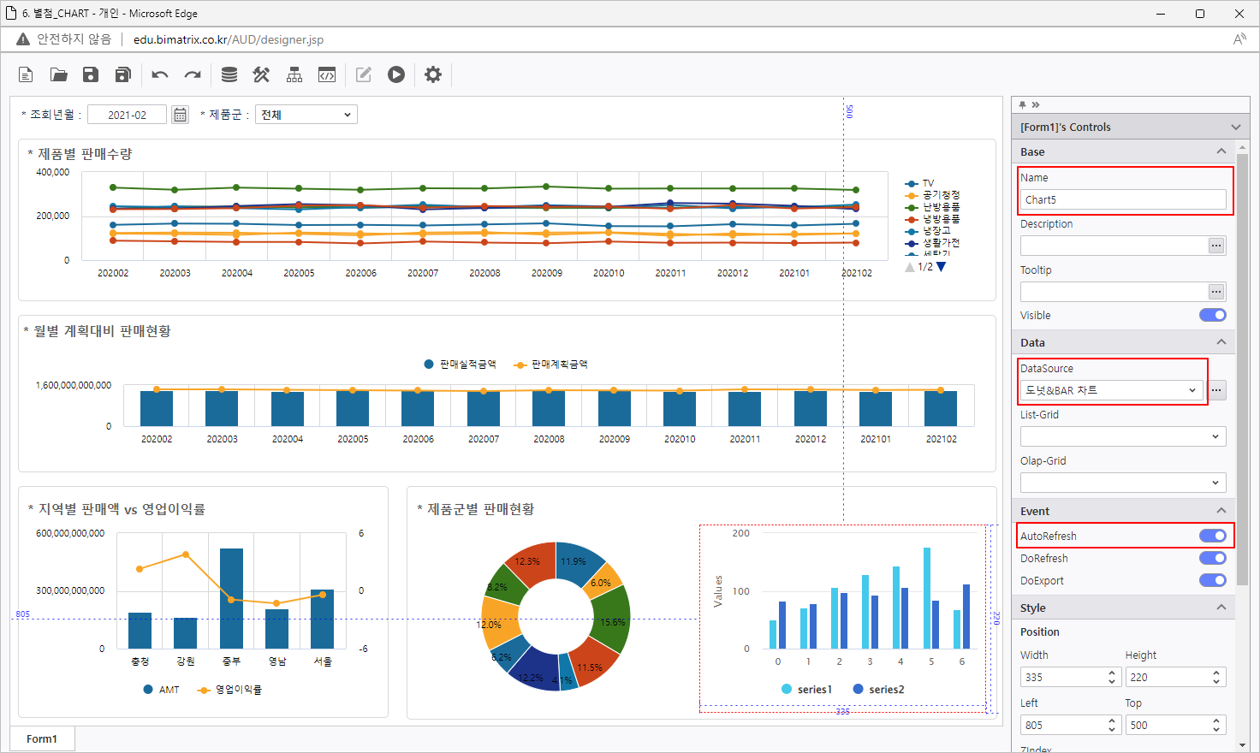Click the series1 legend color swatch
This screenshot has width=1260, height=753.
(787, 689)
